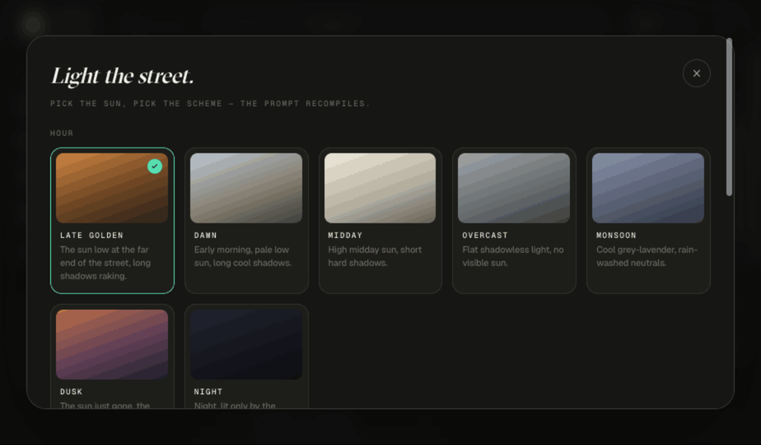Select the Late Golden hour card

pos(112,221)
